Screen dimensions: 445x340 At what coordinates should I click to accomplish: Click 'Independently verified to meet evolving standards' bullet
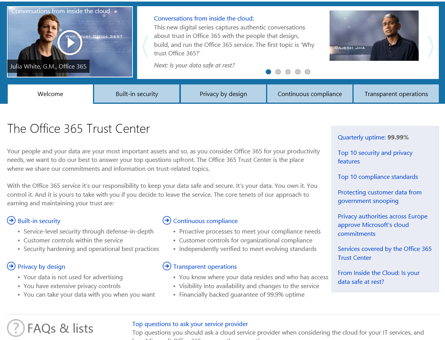[x=248, y=249]
